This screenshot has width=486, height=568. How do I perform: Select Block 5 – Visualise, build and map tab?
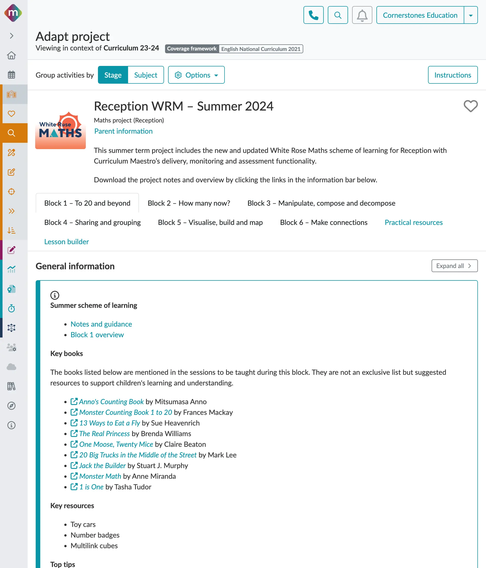[x=210, y=222]
